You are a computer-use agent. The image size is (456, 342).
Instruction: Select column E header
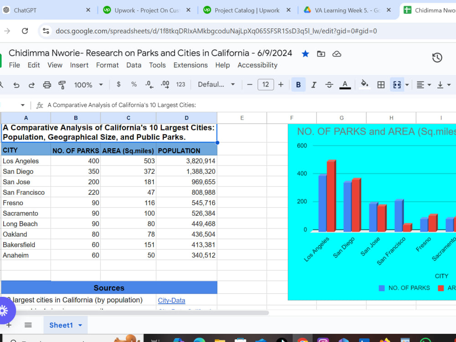tap(242, 118)
